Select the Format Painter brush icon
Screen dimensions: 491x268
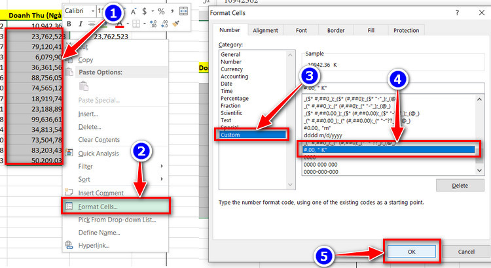[175, 24]
